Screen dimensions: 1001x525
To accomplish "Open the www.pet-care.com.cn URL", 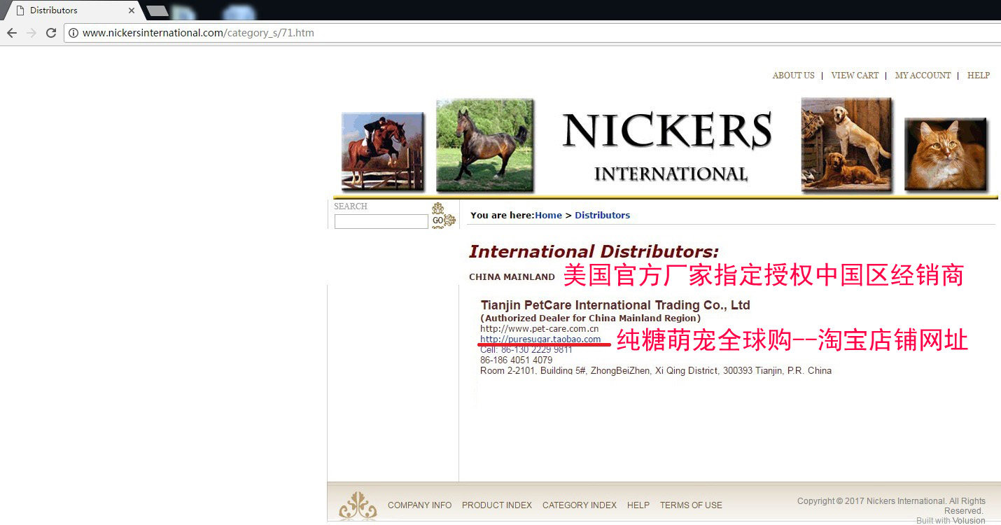I will tap(539, 329).
